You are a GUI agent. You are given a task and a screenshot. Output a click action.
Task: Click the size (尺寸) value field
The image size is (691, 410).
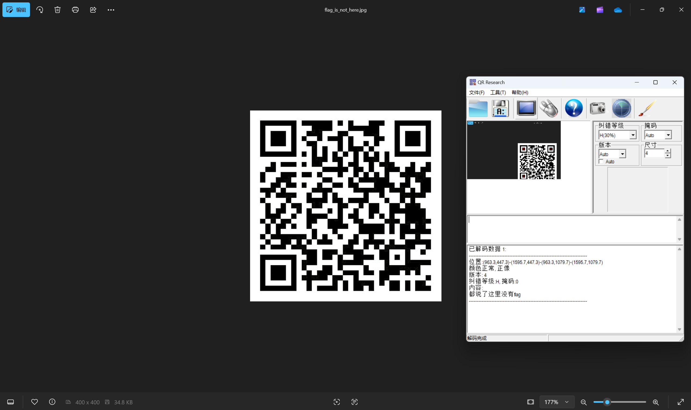tap(654, 153)
